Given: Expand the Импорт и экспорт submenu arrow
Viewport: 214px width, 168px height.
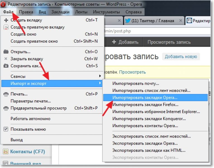Looking at the screenshot, I should point(100,83).
